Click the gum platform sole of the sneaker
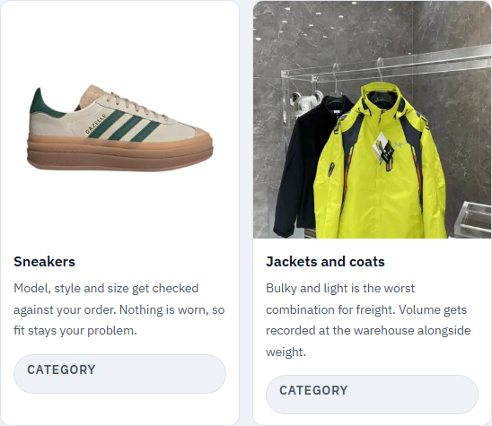492x426 pixels. coord(120,152)
